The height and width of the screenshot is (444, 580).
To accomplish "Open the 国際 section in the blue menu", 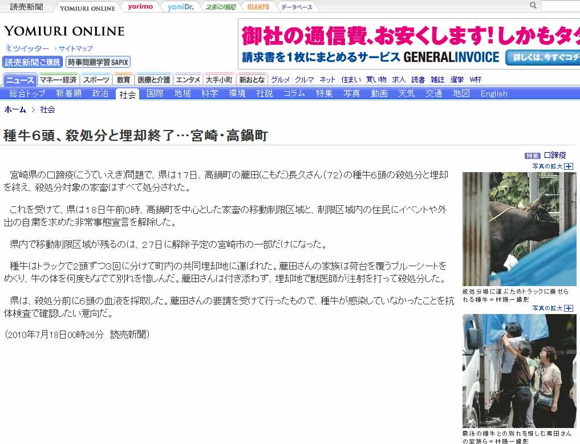I will 155,93.
